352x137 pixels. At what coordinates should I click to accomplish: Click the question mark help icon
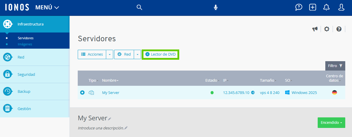(x=339, y=29)
